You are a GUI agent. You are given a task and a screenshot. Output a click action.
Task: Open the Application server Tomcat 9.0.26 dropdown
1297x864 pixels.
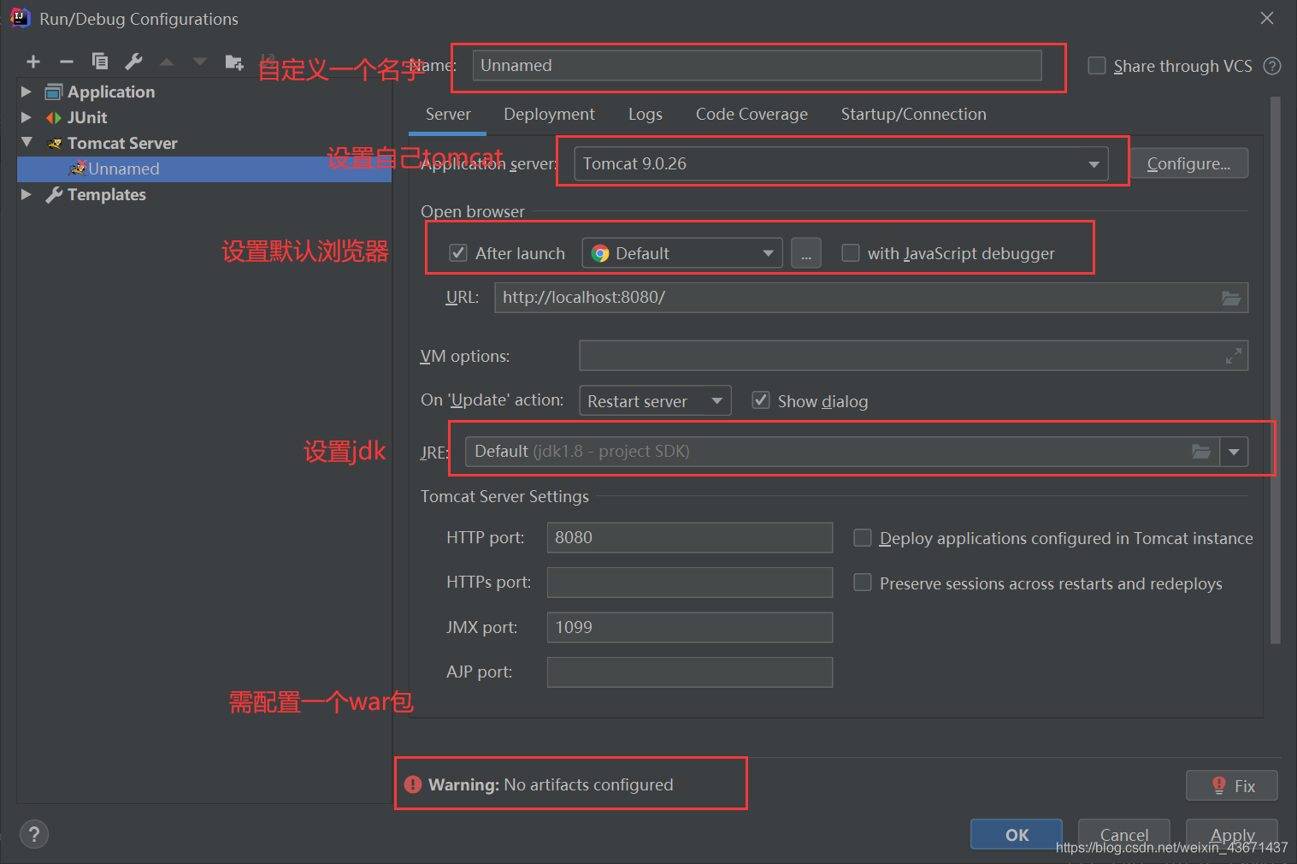(x=841, y=163)
